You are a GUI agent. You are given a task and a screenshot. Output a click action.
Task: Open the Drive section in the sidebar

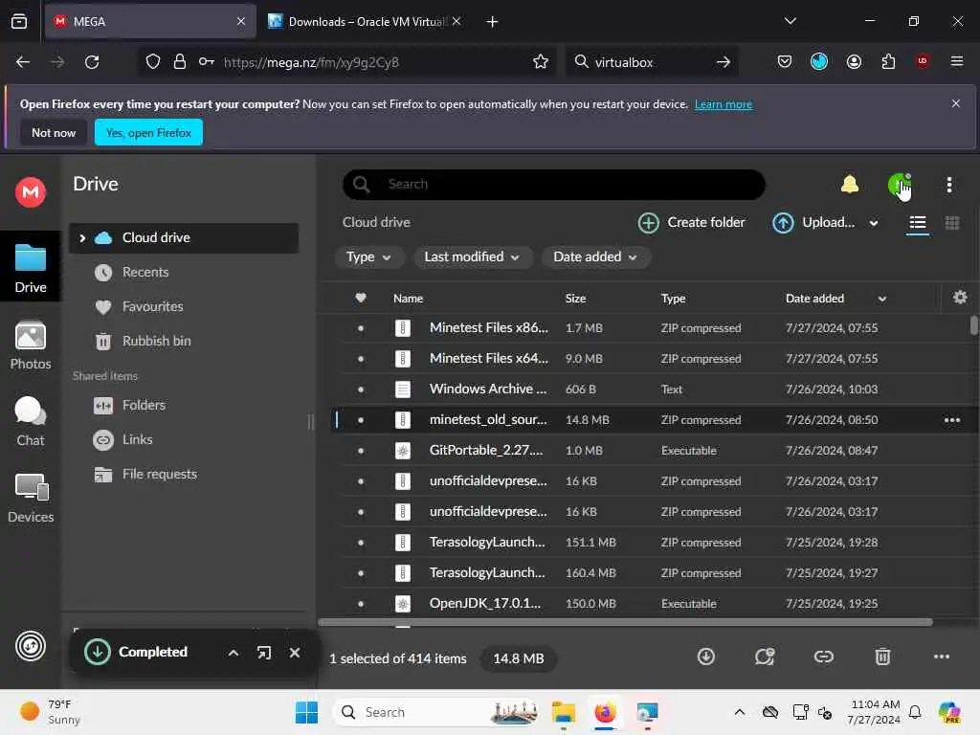30,269
